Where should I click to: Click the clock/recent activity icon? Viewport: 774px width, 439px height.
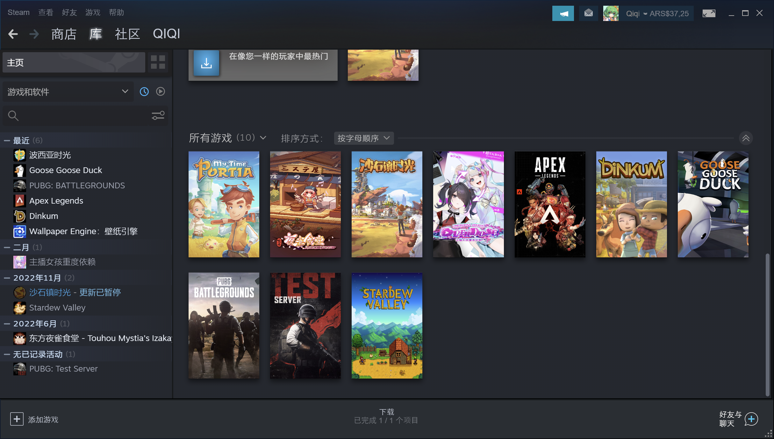(x=144, y=91)
